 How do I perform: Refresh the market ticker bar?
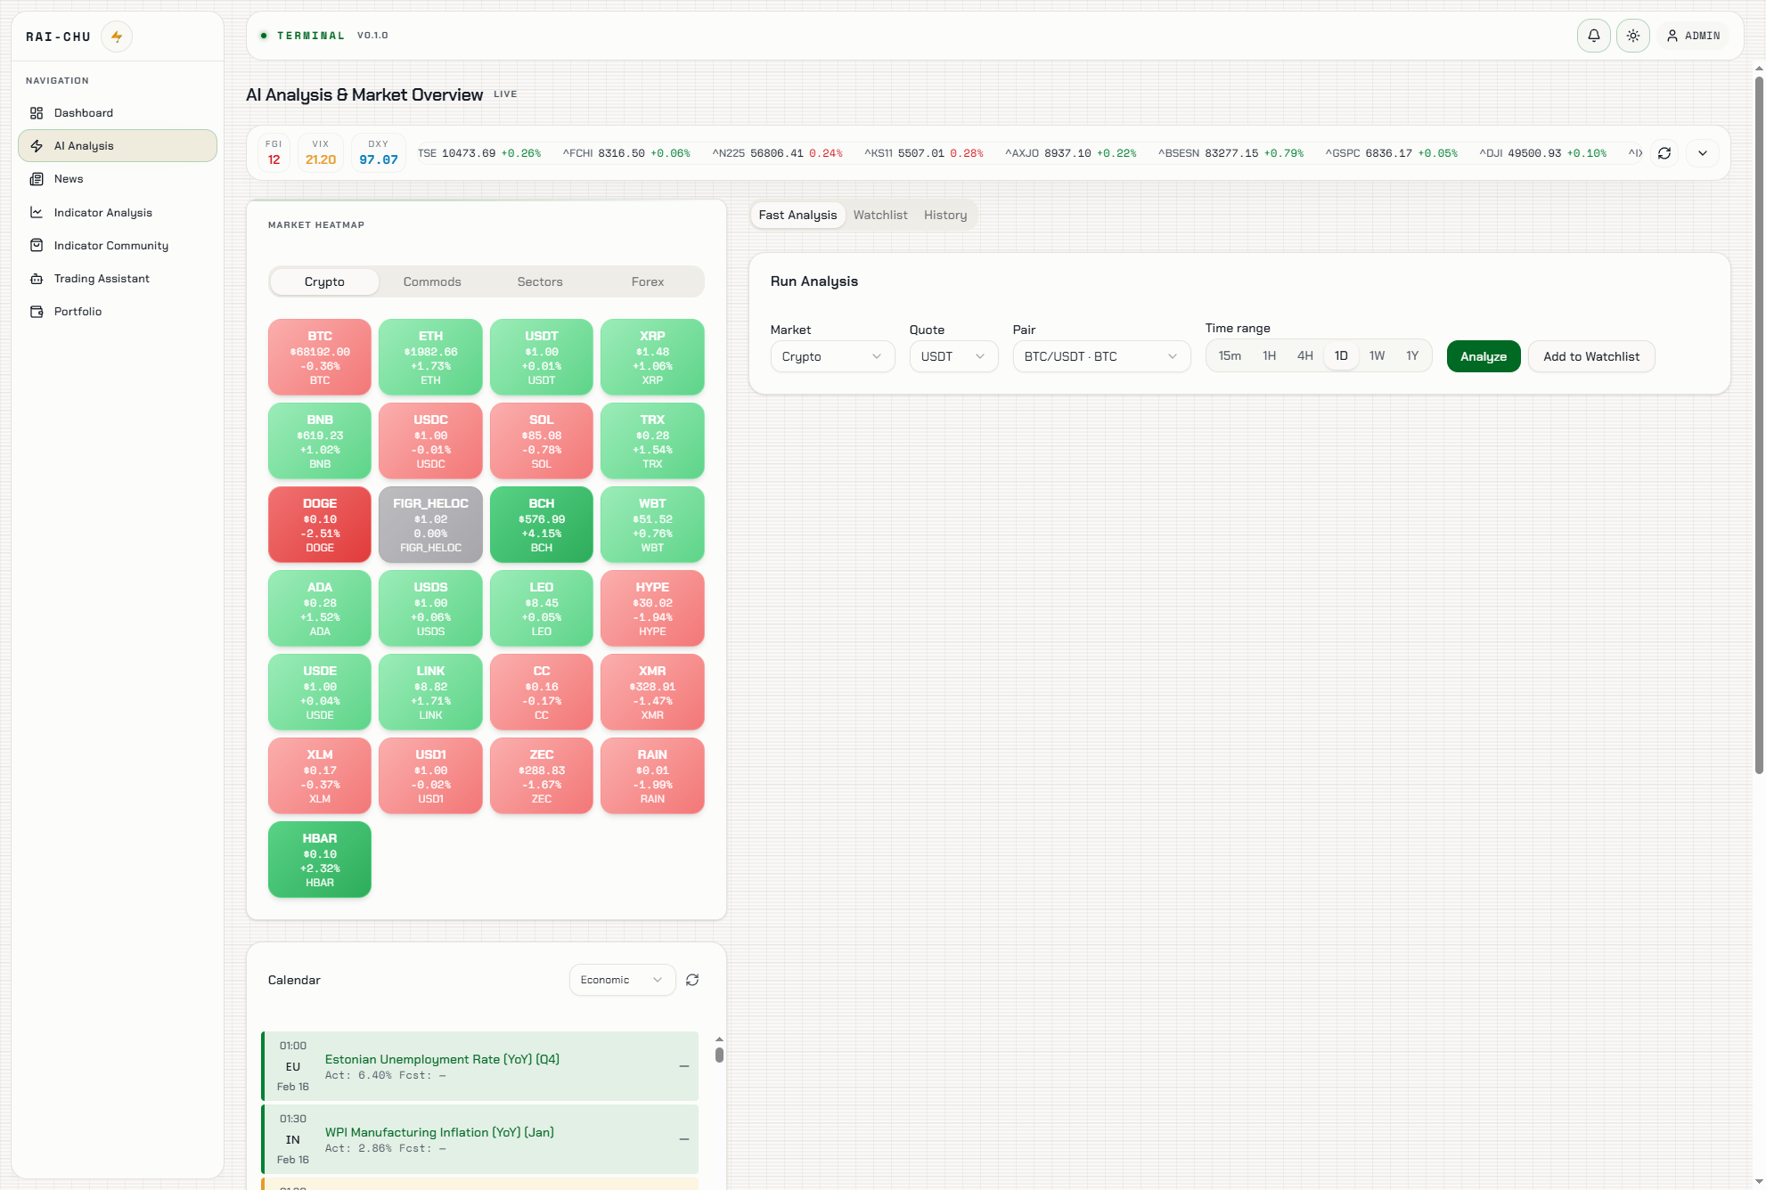tap(1664, 153)
